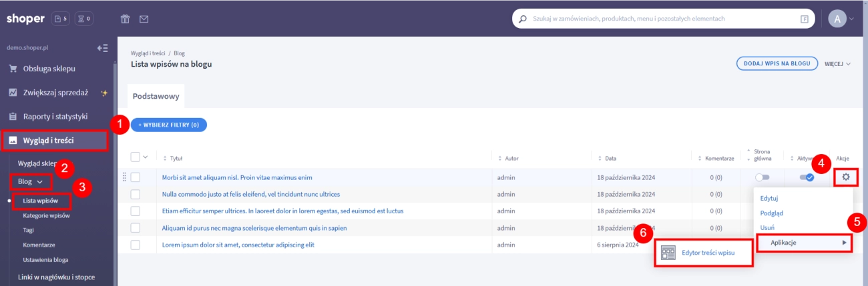The image size is (868, 286).
Task: Click in the top search input field
Action: [x=661, y=19]
